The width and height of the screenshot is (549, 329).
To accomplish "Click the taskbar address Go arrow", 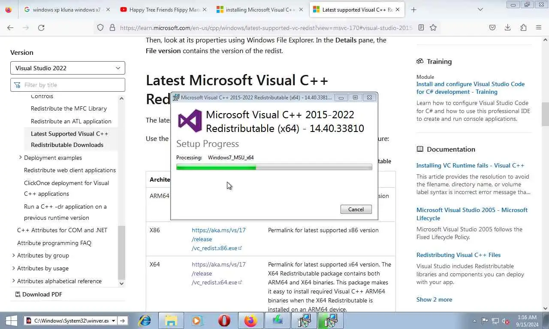I will click(x=122, y=320).
